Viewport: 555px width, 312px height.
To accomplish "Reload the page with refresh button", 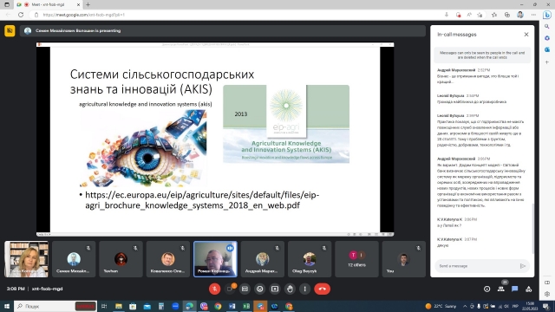I will pyautogui.click(x=21, y=15).
